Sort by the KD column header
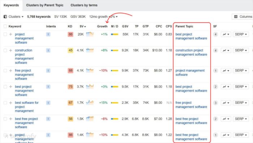Viewport: 253px width, 143px height. pyautogui.click(x=70, y=26)
